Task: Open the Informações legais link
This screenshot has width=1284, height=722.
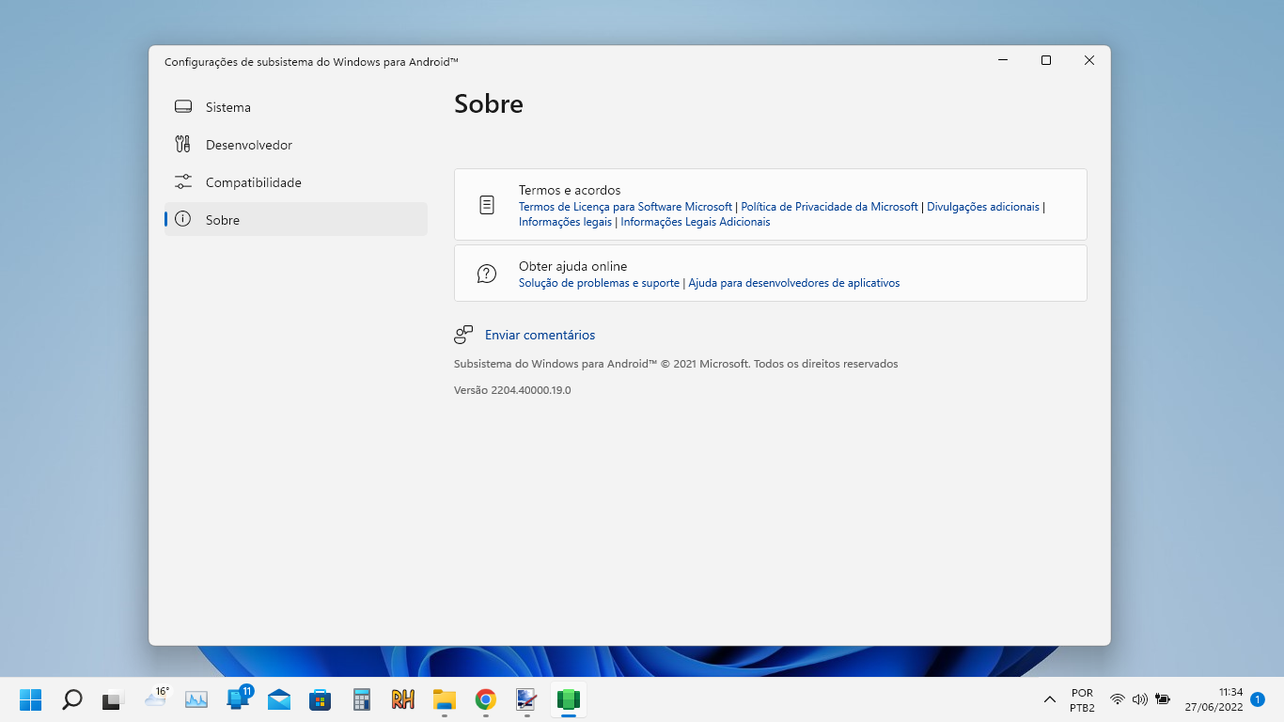Action: click(565, 222)
